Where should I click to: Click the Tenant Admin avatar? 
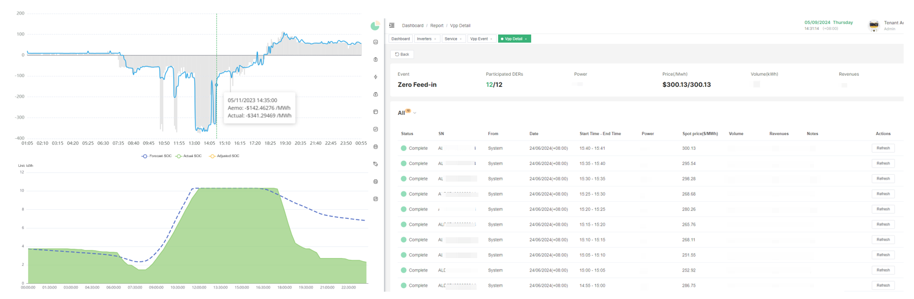[x=874, y=25]
